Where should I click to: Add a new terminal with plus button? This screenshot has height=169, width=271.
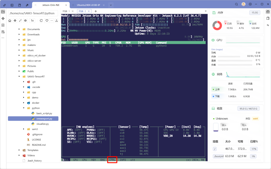[x=96, y=11]
